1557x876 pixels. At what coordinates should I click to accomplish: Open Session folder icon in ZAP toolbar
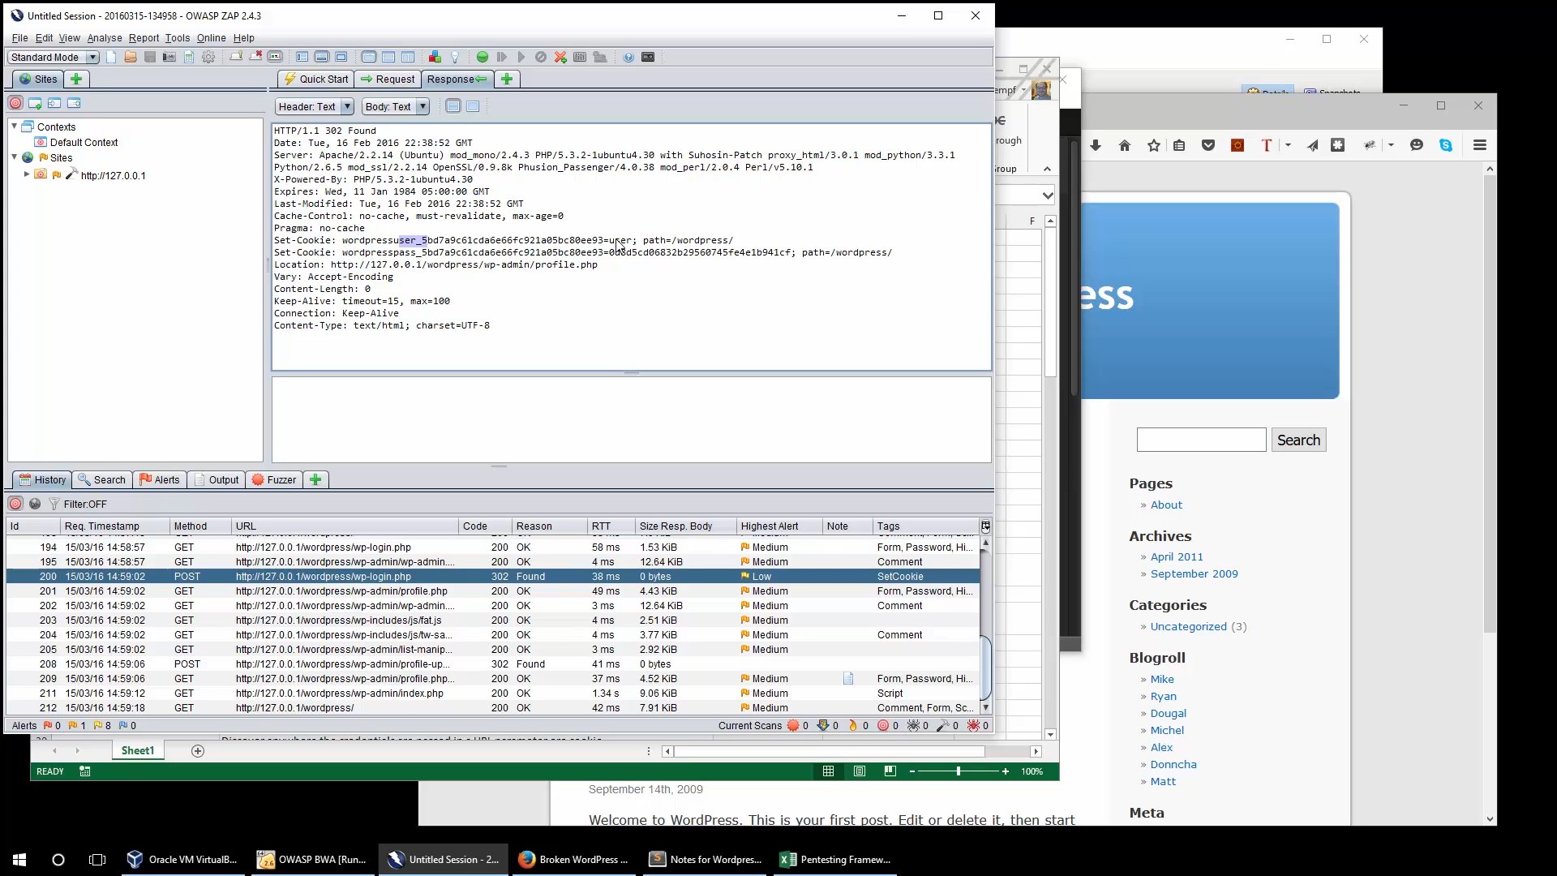(131, 57)
